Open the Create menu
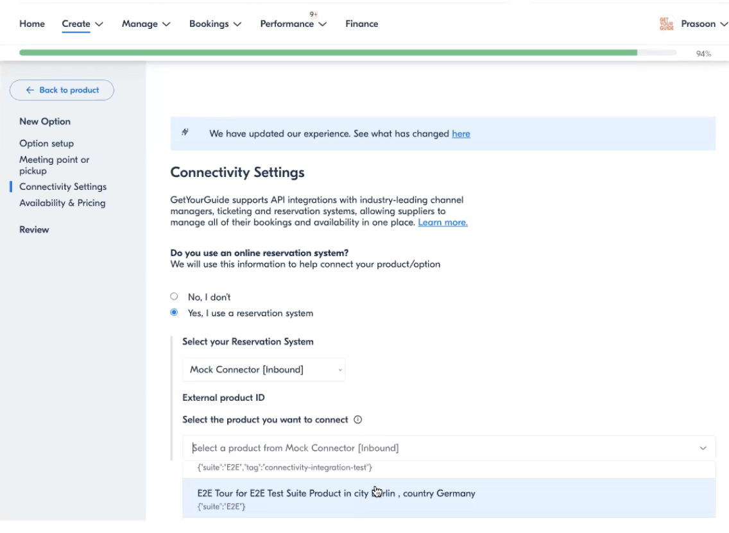The height and width of the screenshot is (533, 729). pyautogui.click(x=82, y=24)
